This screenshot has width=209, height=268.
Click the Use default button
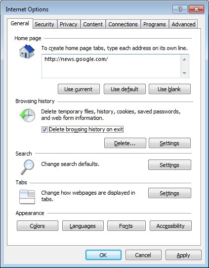click(125, 89)
